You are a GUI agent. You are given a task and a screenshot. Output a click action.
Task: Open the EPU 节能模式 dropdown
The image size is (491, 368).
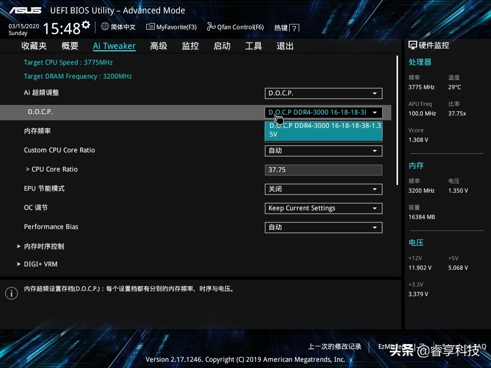click(x=323, y=189)
